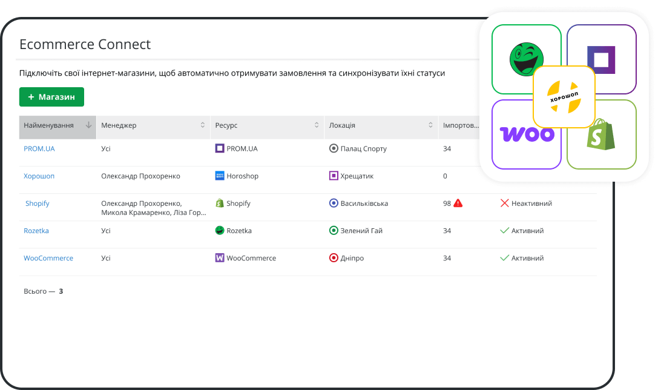Click the WooCommerce icon in the Ресурс column
Screen dimensions: 661x390
220,258
